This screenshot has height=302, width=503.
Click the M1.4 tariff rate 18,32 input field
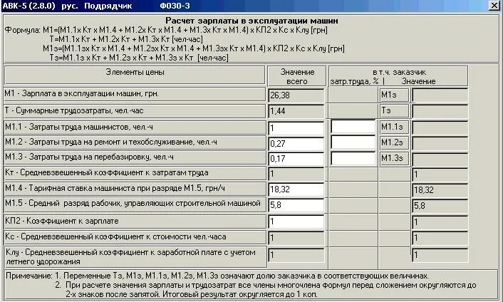(x=296, y=189)
